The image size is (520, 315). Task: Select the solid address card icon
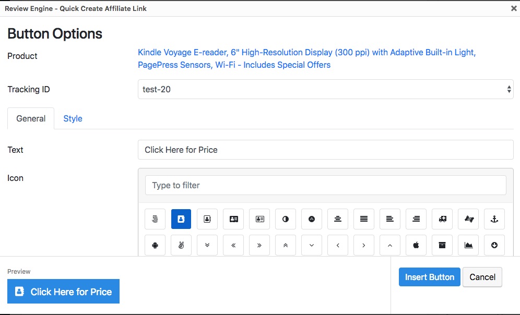click(233, 219)
